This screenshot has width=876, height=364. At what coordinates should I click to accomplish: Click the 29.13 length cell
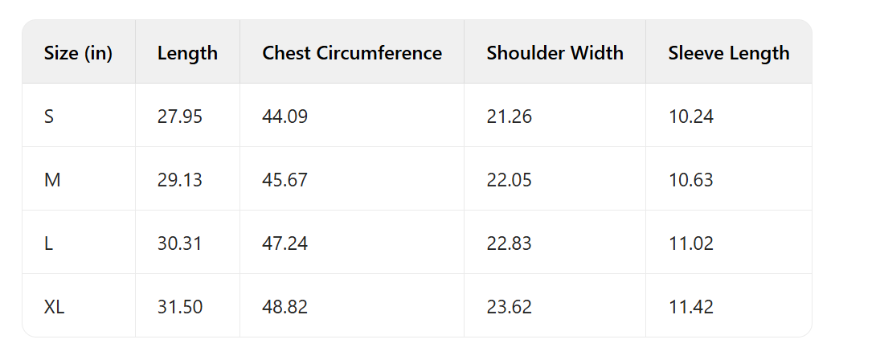point(180,180)
